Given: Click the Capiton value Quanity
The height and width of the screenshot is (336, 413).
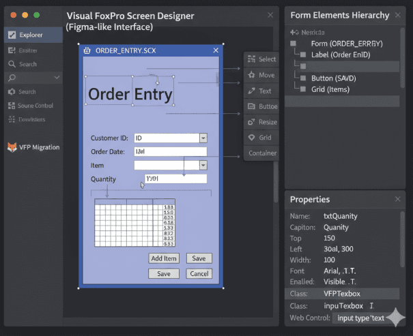Looking at the screenshot, I should [336, 227].
